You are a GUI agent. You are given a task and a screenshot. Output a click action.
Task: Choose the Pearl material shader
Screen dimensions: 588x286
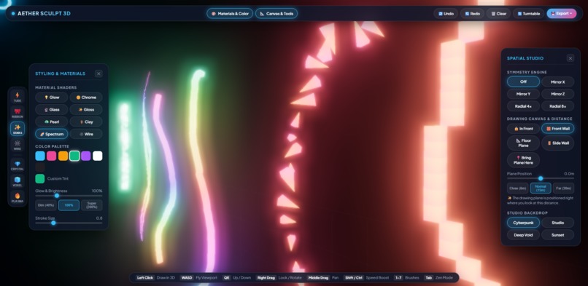click(x=52, y=122)
